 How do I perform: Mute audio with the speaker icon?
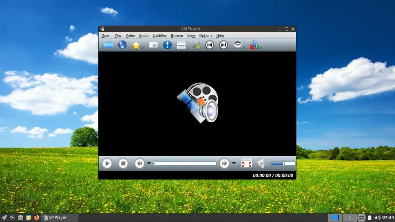[261, 163]
